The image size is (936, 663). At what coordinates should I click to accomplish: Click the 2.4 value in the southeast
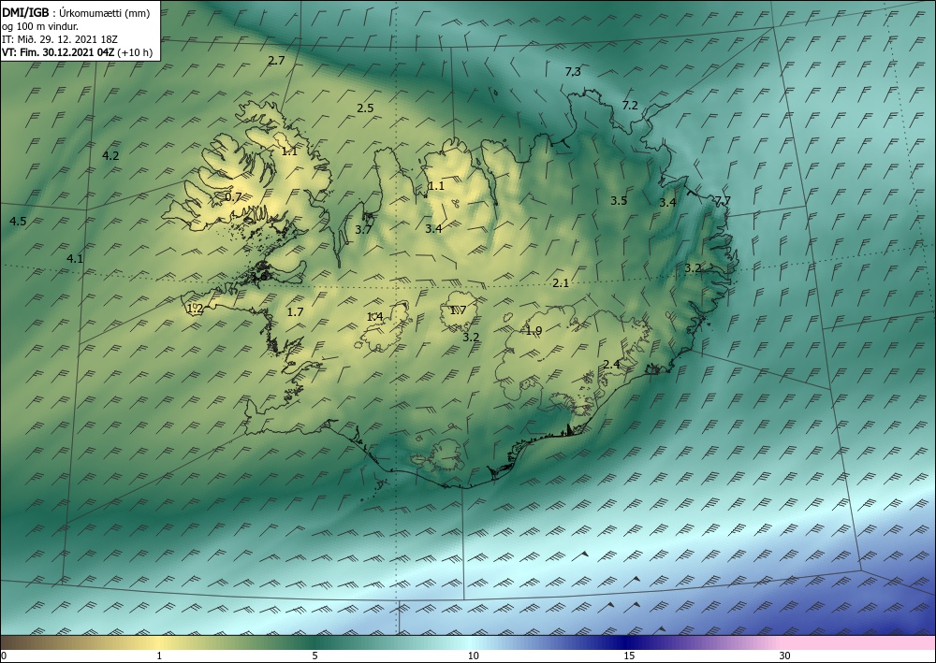pos(612,365)
